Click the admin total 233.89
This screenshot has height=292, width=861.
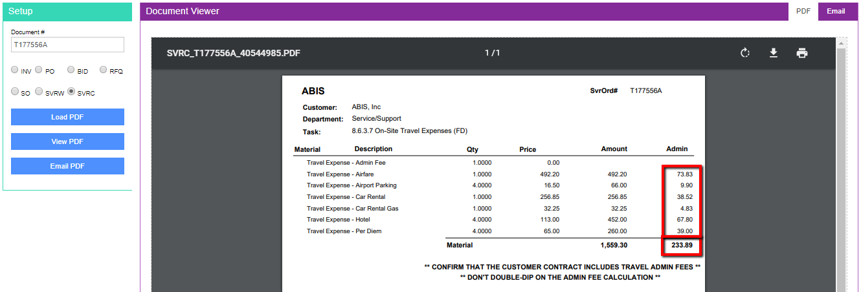pos(680,245)
